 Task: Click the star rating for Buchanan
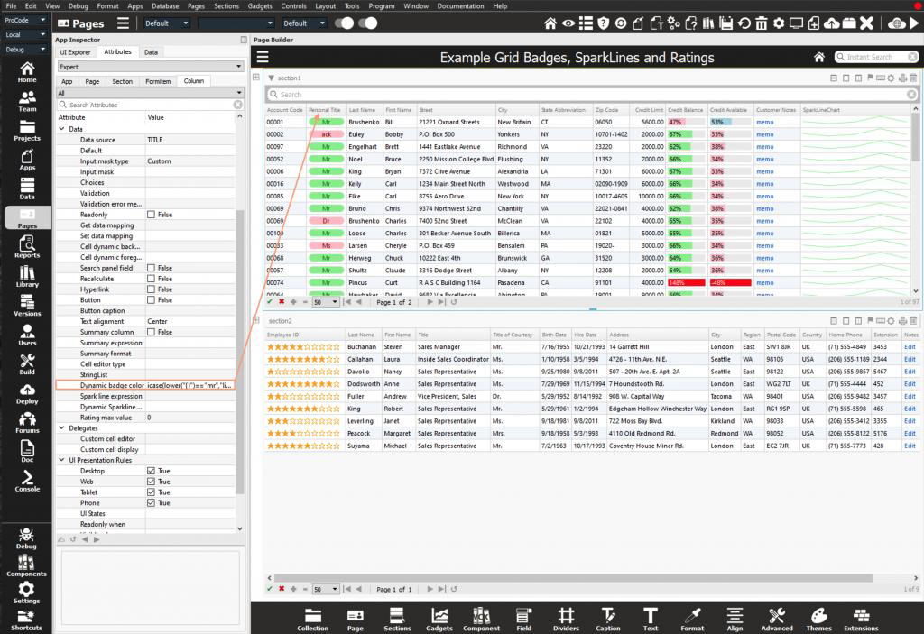point(303,346)
